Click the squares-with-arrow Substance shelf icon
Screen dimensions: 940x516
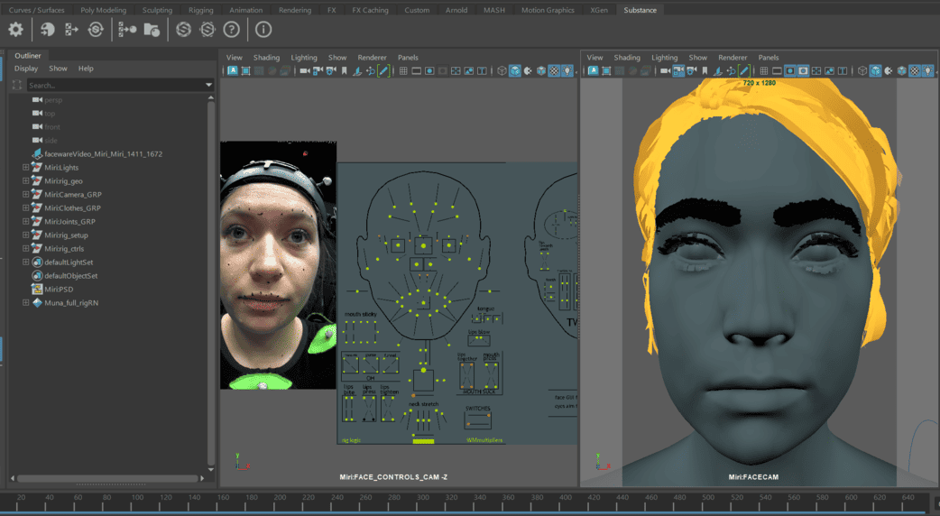tap(71, 30)
